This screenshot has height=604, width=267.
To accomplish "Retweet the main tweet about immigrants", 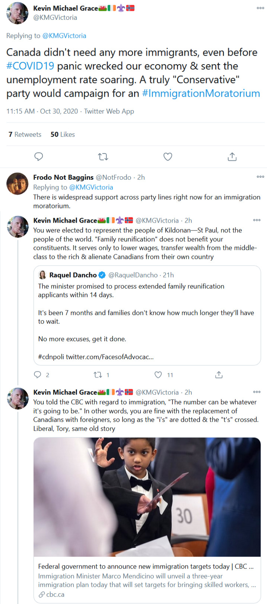I will click(x=103, y=157).
